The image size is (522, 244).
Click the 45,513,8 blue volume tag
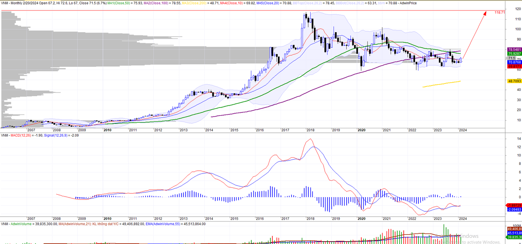pos(514,233)
